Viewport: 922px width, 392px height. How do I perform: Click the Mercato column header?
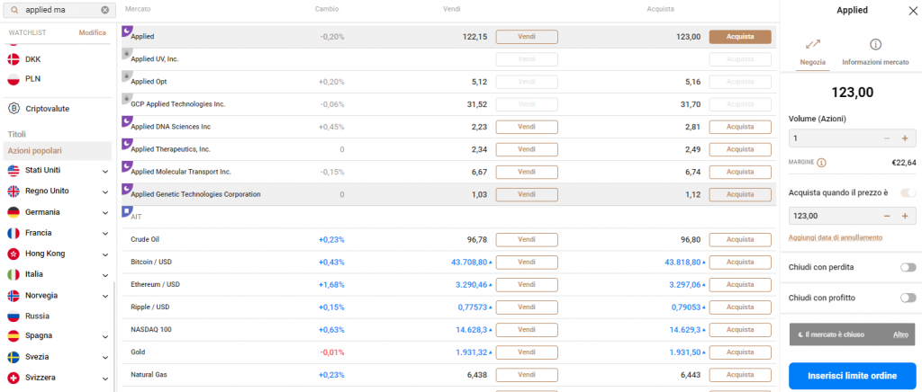coord(136,9)
